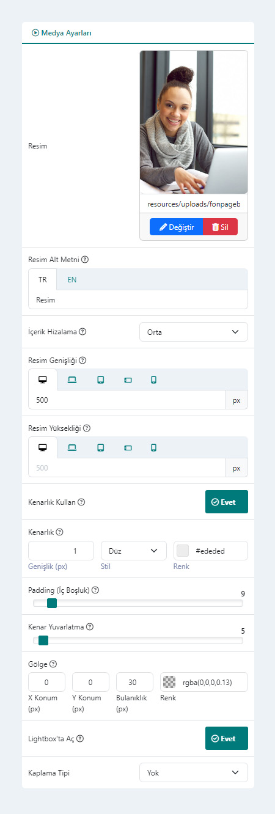Click the blue Değiştir button
Image resolution: width=275 pixels, height=814 pixels.
176,227
